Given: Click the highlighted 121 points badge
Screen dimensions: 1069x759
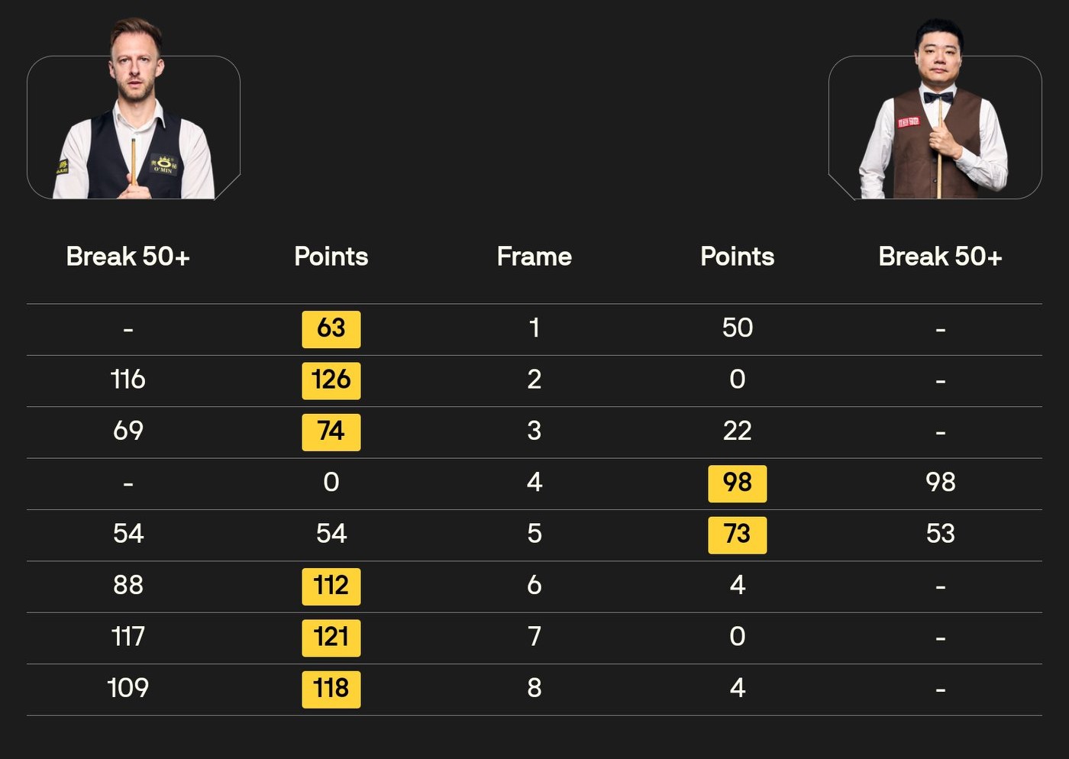Looking at the screenshot, I should pos(331,637).
